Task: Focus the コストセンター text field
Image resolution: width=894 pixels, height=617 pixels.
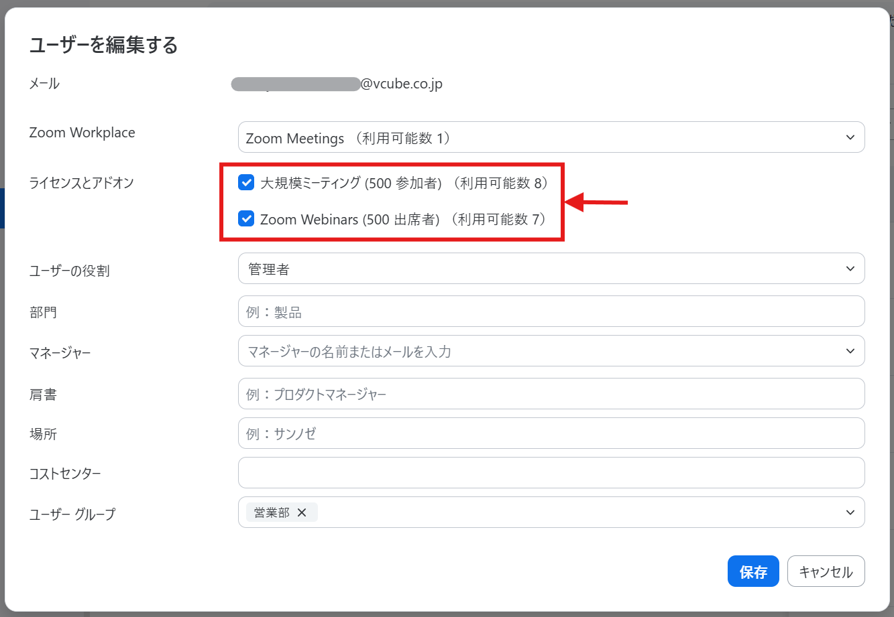Action: click(x=551, y=473)
